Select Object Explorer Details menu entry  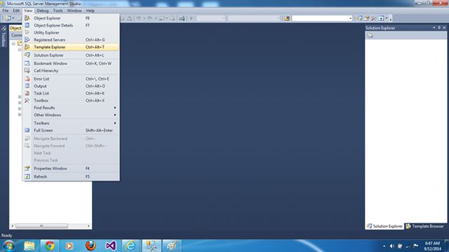point(71,25)
